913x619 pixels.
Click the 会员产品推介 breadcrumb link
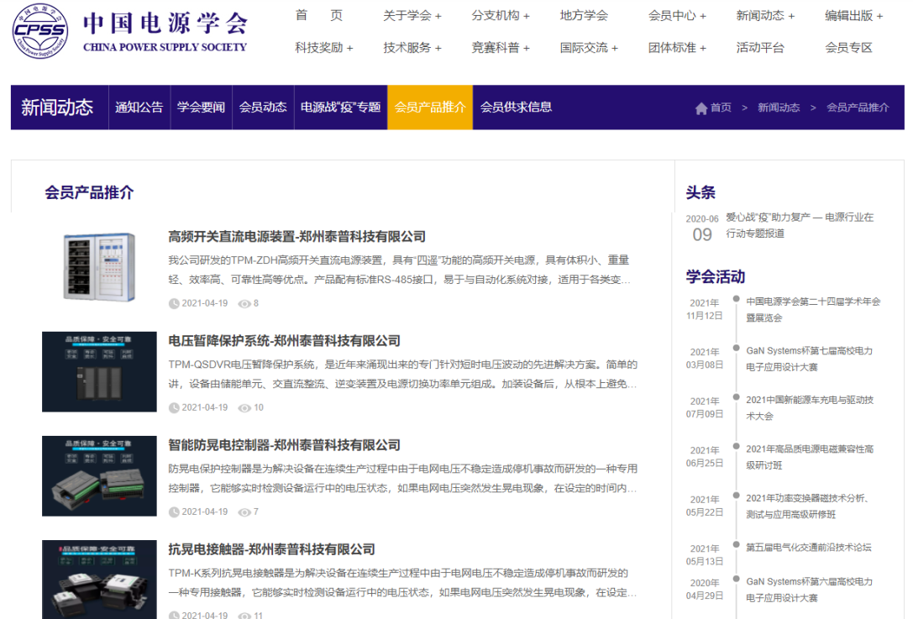[x=858, y=108]
